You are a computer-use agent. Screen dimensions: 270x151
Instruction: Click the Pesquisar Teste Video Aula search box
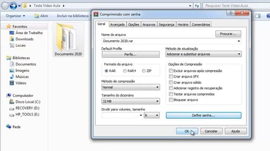point(236,6)
